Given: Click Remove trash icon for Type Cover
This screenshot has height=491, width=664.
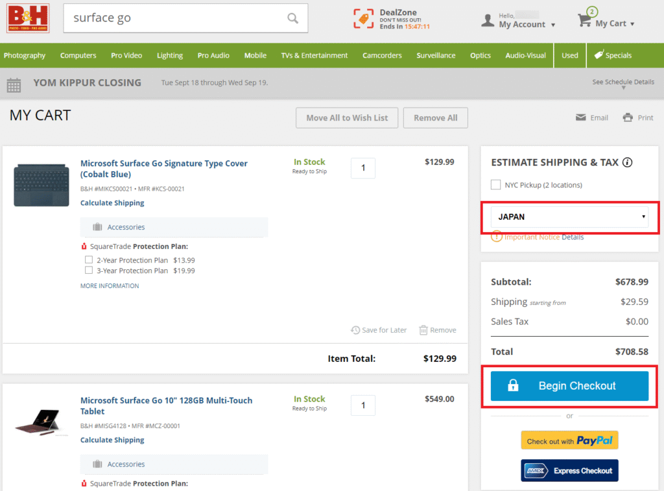Looking at the screenshot, I should (423, 330).
